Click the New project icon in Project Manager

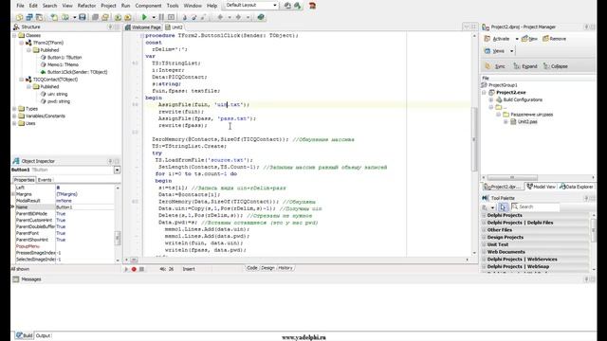[524, 39]
